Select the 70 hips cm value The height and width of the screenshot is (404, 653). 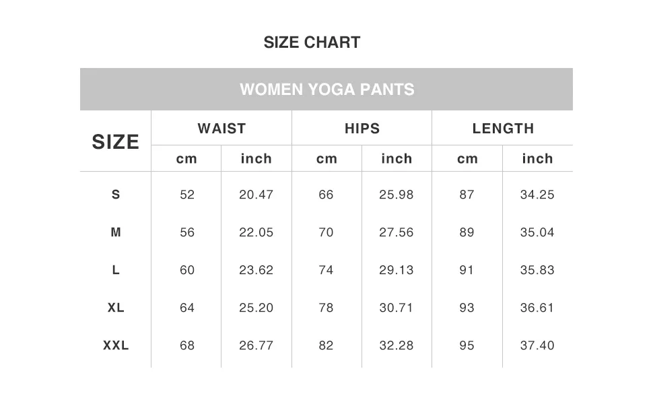pyautogui.click(x=326, y=232)
